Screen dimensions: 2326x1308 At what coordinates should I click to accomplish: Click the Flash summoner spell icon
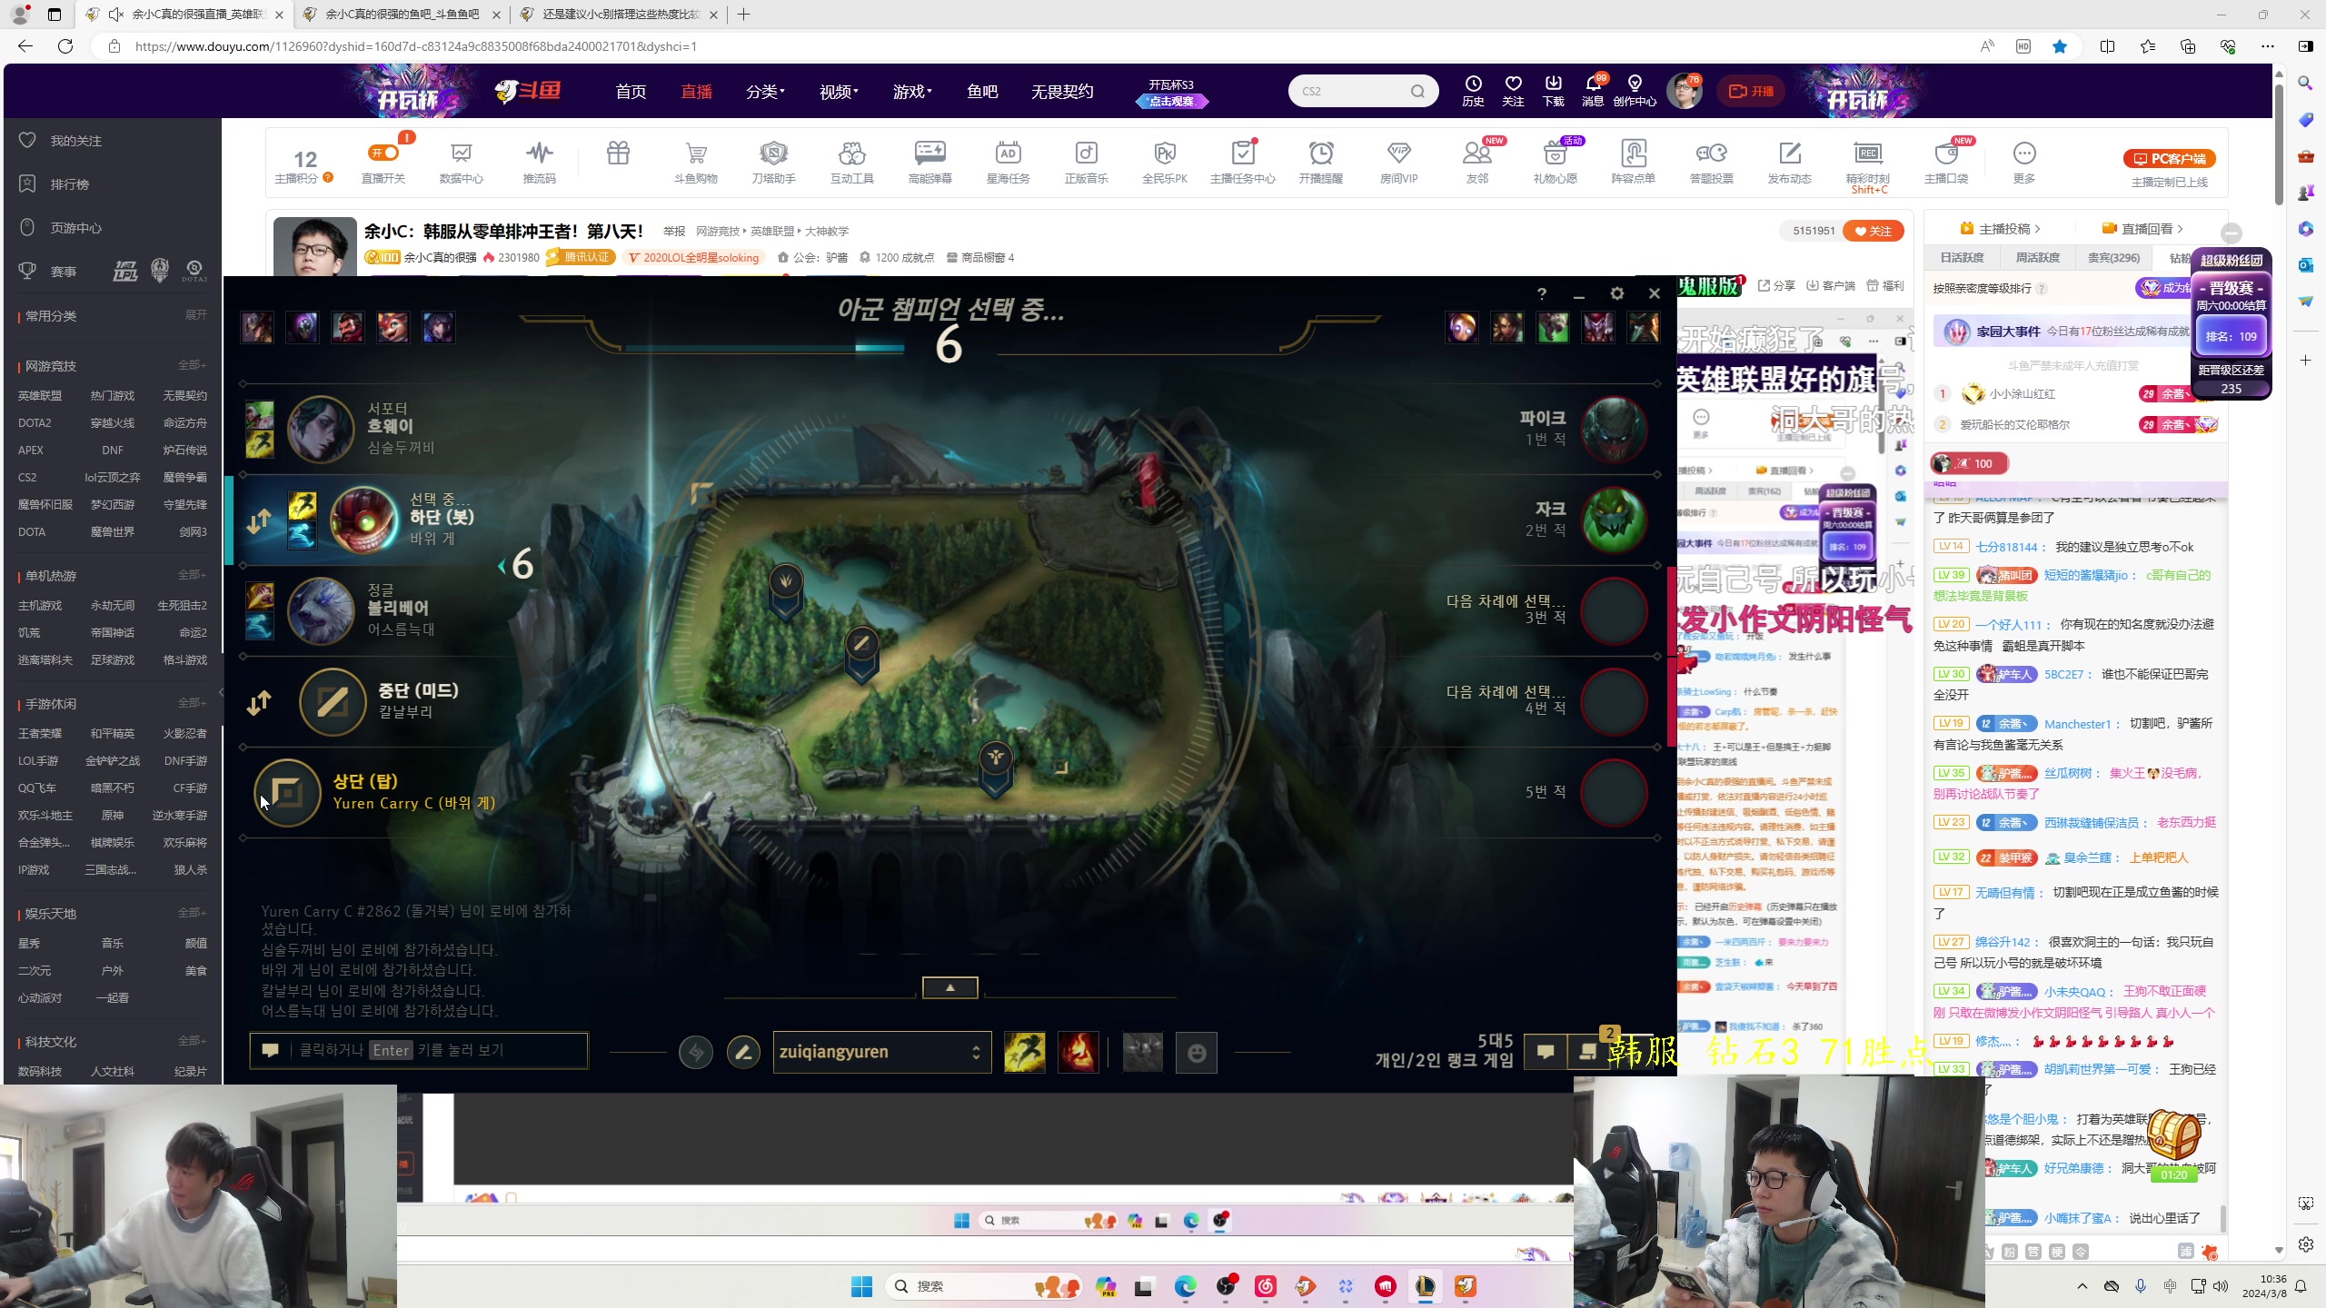1024,1052
